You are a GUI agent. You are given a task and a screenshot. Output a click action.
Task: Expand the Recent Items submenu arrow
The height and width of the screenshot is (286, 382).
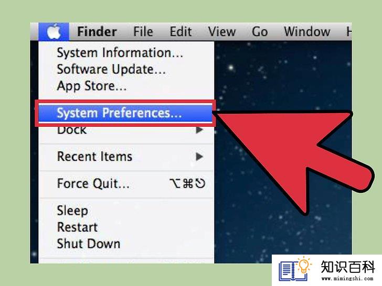(199, 157)
